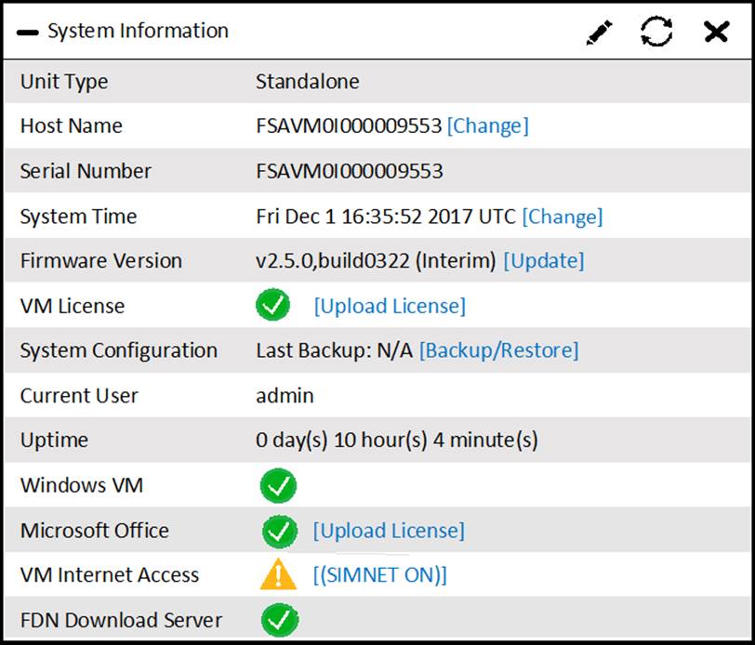Click the FDN Download Server checkmark

click(279, 620)
